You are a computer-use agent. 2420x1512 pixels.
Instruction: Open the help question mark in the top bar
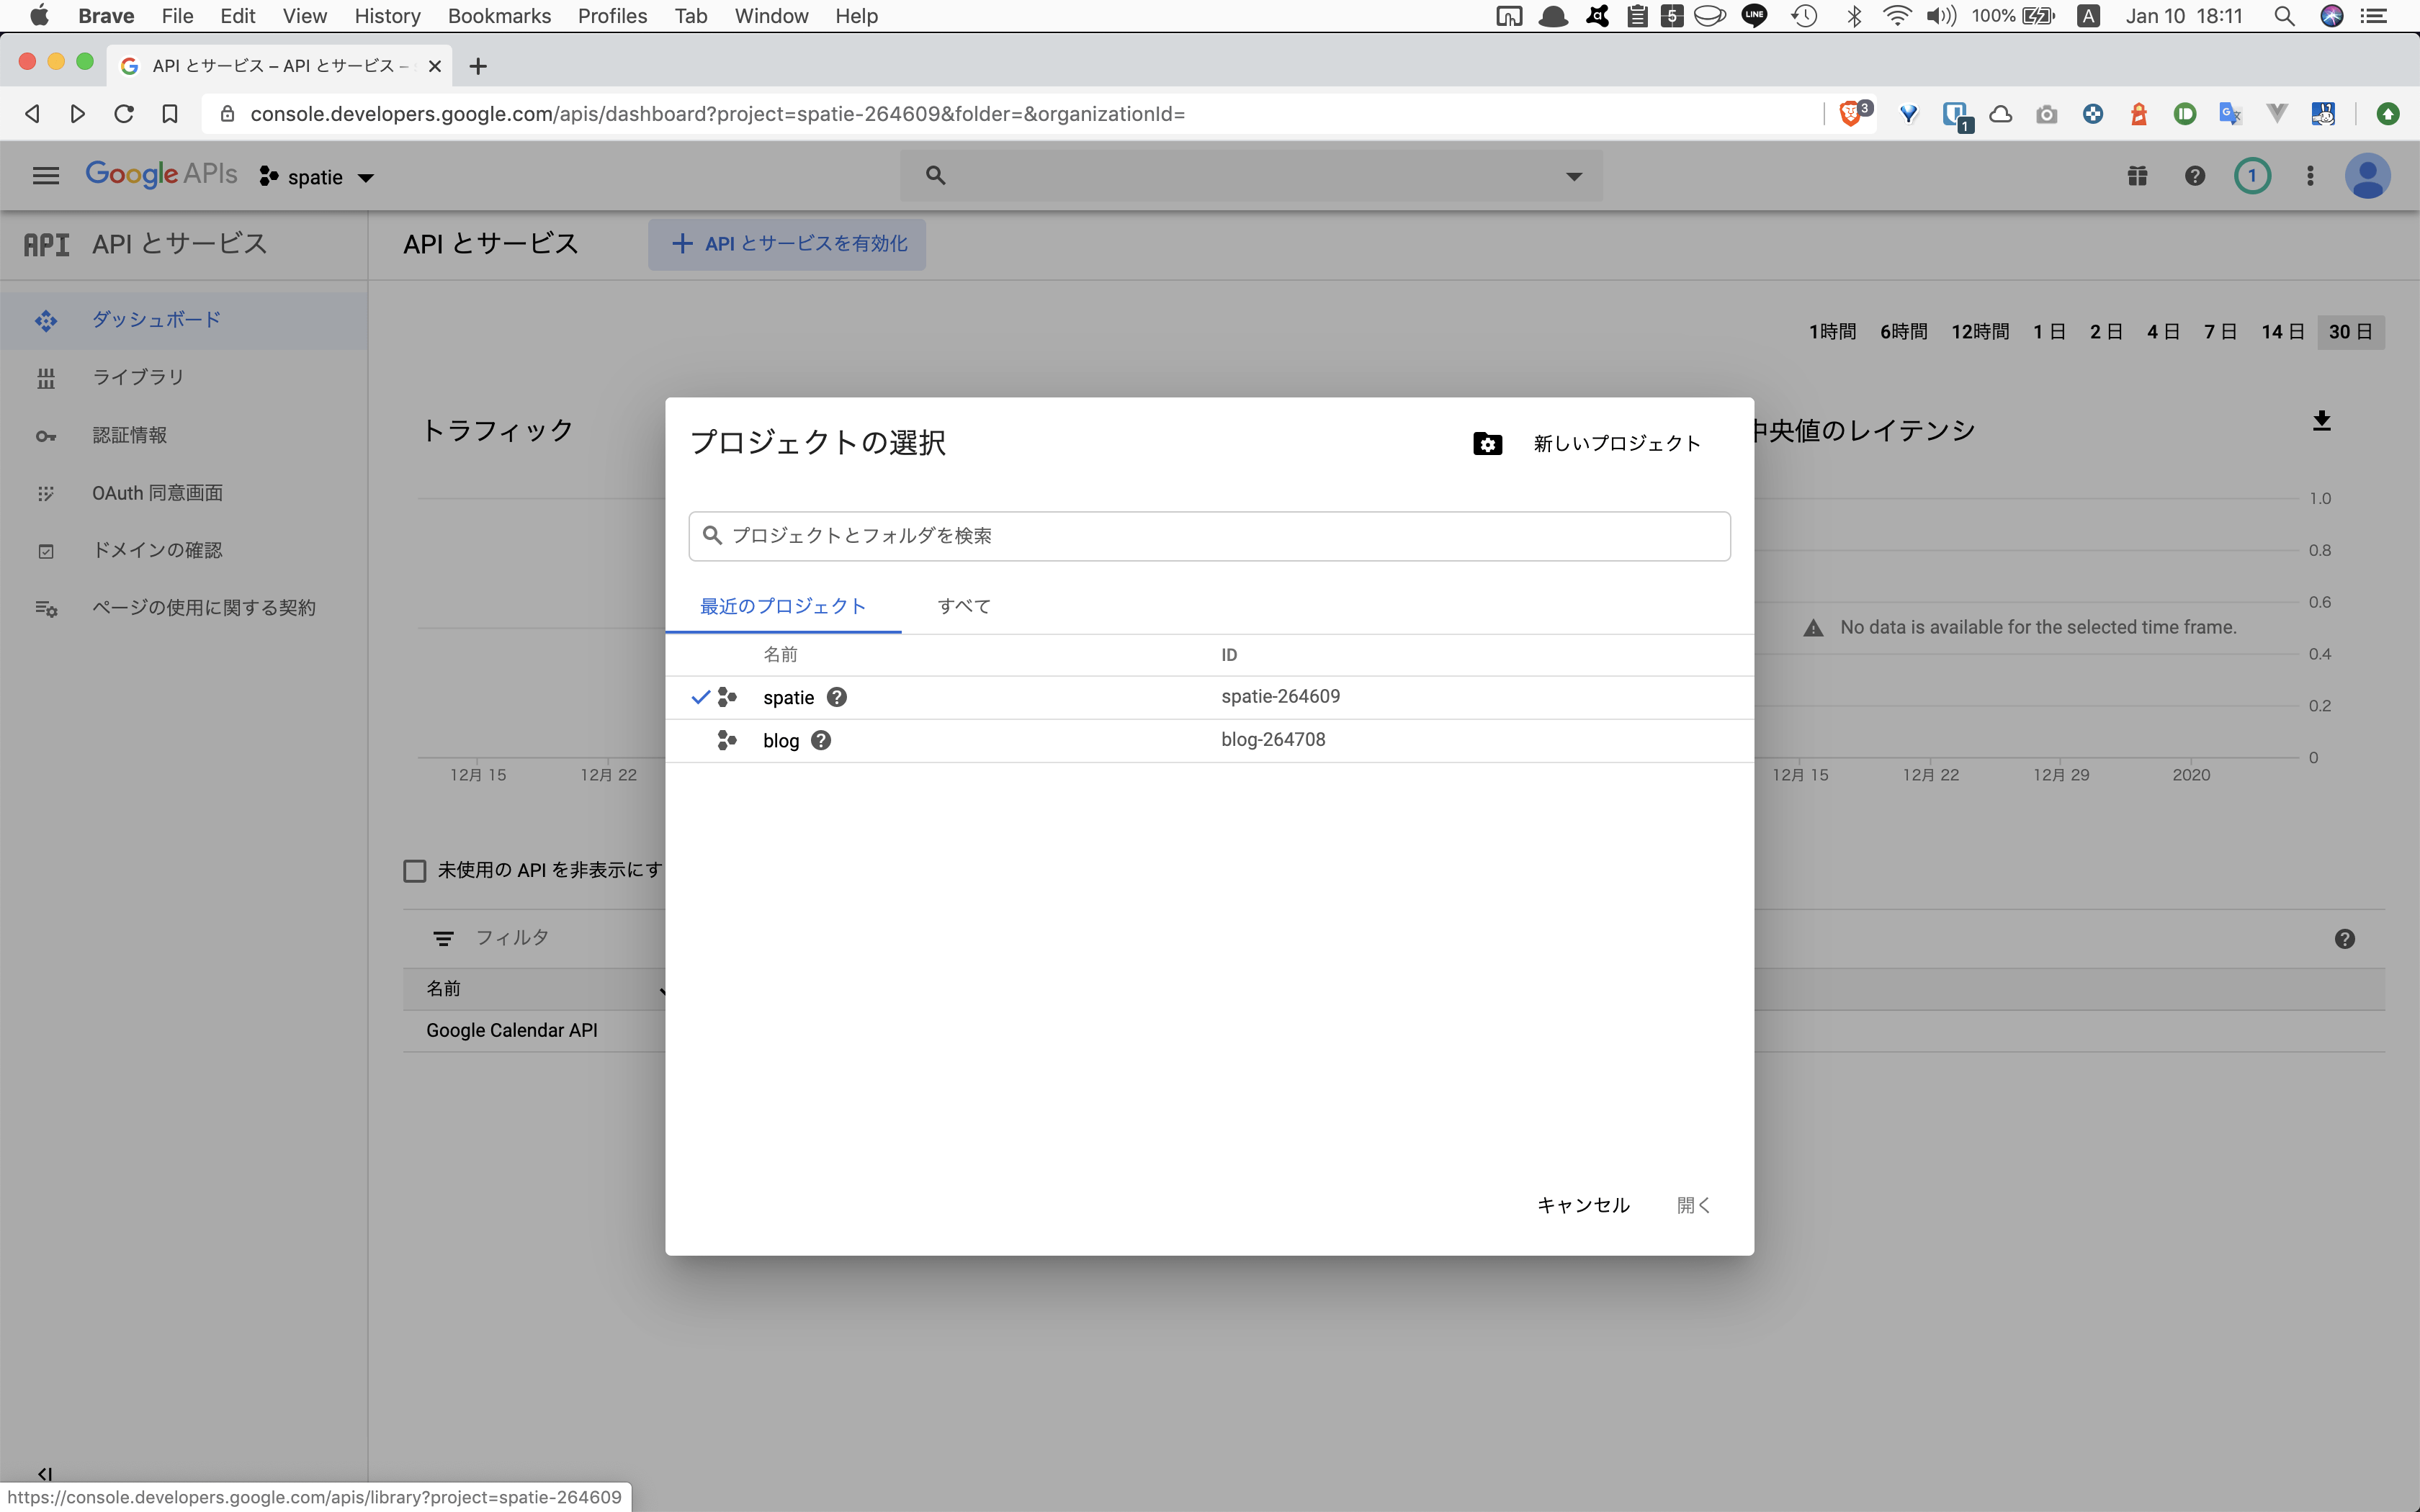[2194, 175]
